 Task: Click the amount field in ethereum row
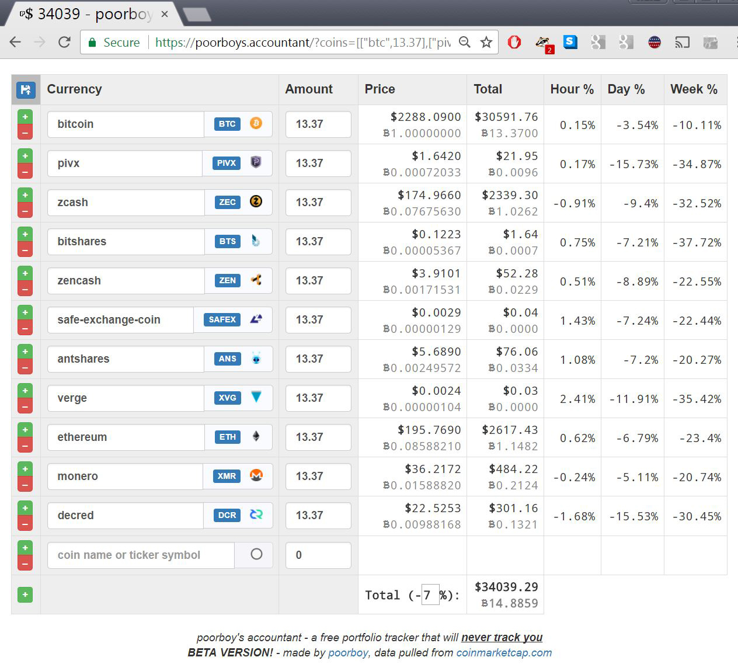[x=318, y=437]
